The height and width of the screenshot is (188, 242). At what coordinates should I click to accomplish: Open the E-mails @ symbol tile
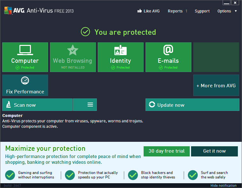[x=168, y=50]
